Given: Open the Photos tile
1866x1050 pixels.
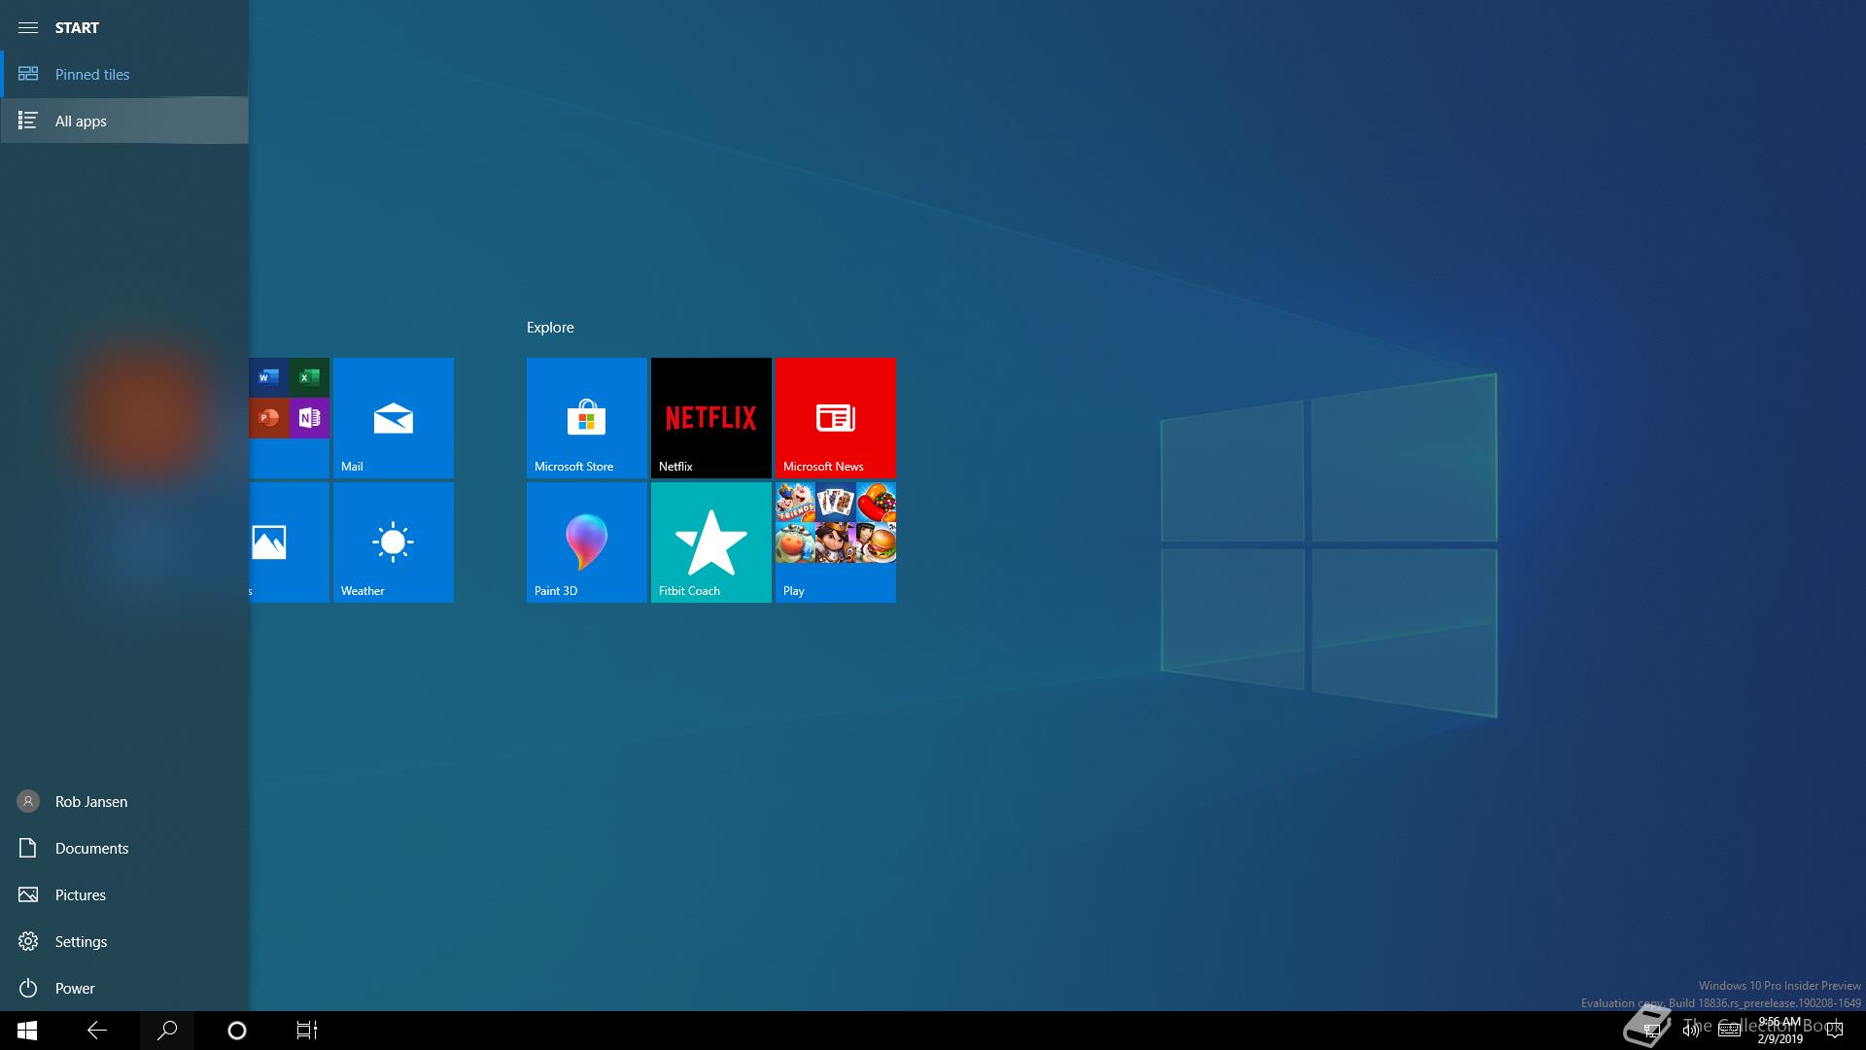Looking at the screenshot, I should [290, 542].
